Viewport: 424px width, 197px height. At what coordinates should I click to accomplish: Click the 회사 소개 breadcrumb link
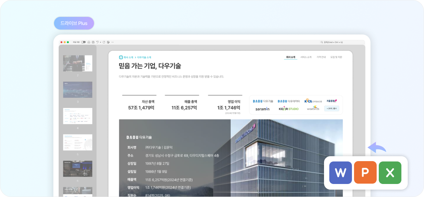click(129, 57)
